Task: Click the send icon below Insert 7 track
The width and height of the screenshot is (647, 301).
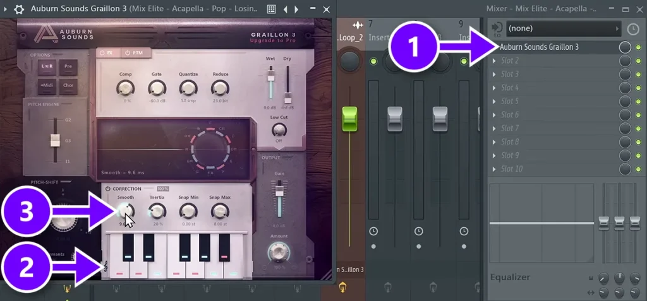Action: (387, 287)
